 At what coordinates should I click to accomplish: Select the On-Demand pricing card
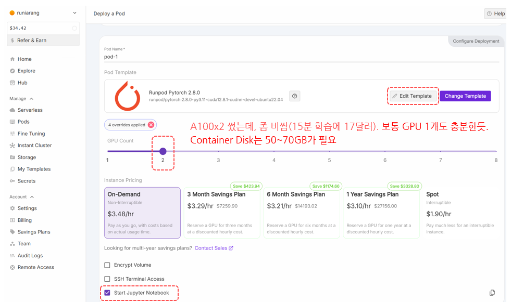tap(142, 213)
